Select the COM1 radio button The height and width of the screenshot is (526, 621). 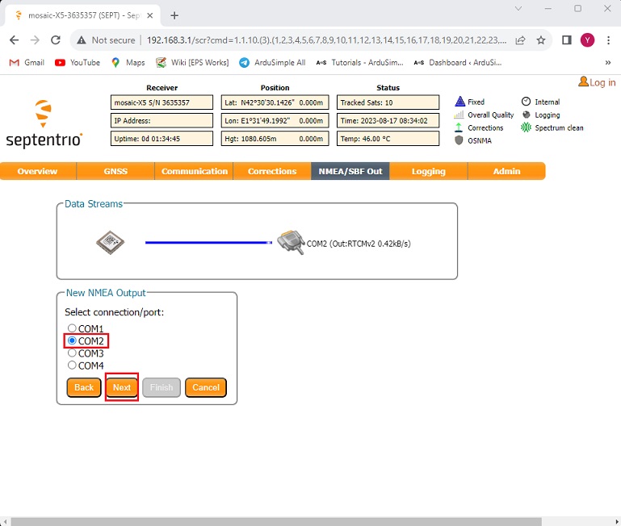[x=72, y=328]
